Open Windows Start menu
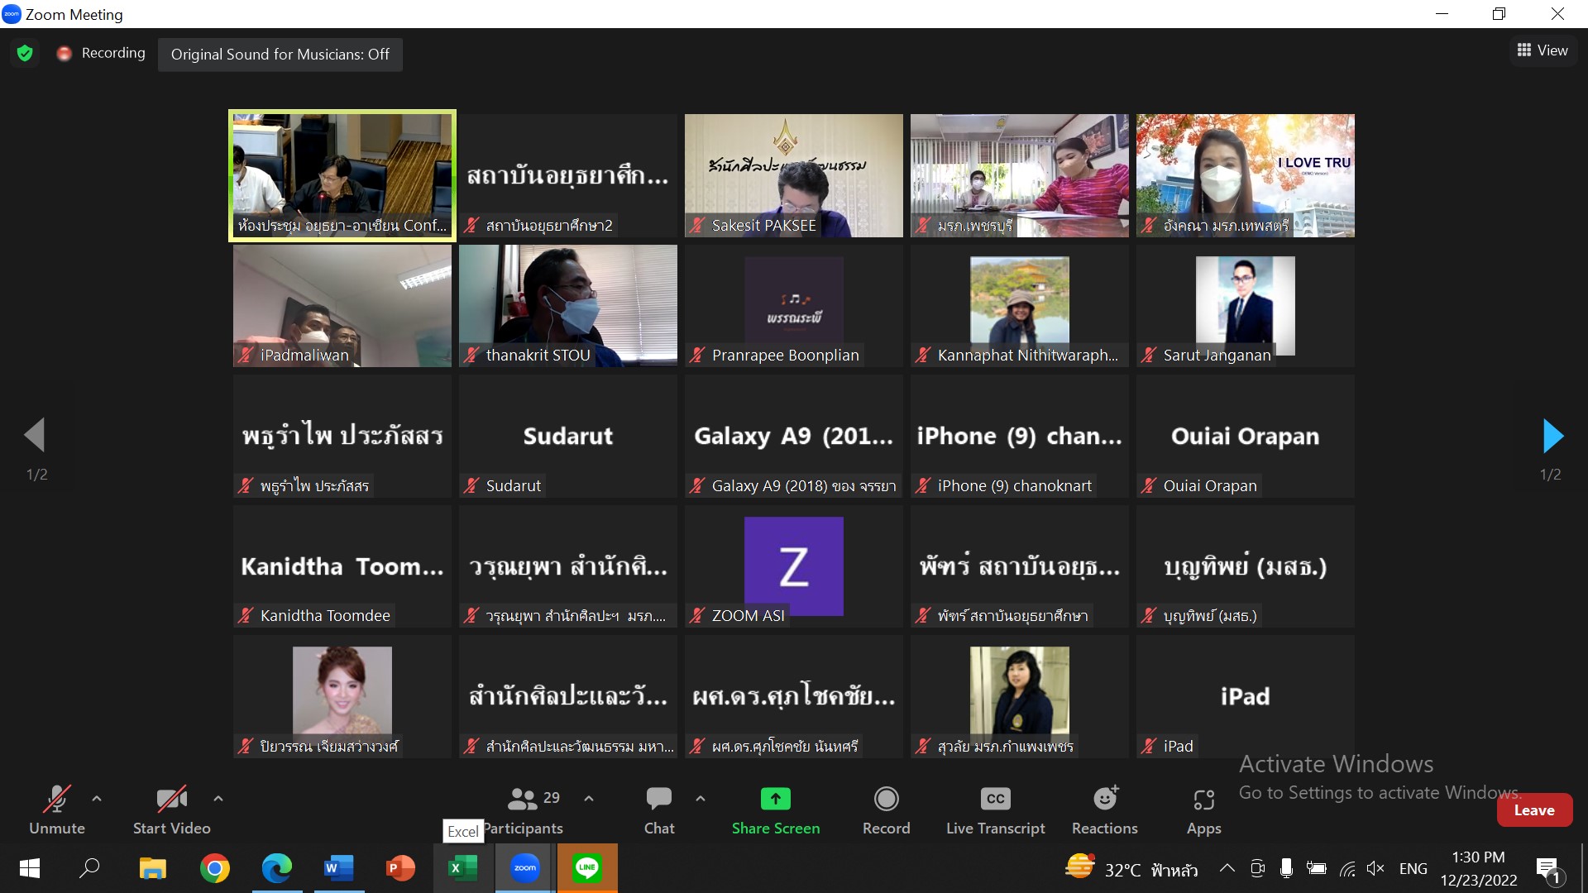Viewport: 1588px width, 893px height. 29,868
